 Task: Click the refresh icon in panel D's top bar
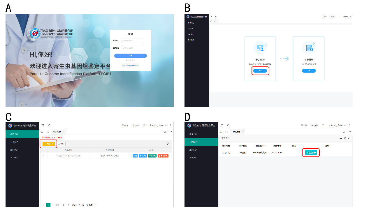(228, 125)
